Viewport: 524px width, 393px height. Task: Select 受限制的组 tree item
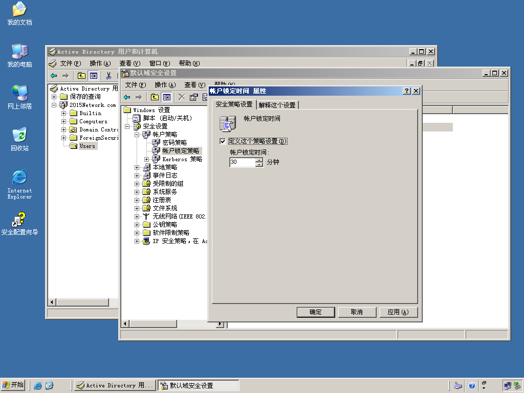[168, 184]
